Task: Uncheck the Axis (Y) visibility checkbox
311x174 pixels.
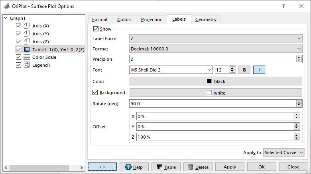Action: pyautogui.click(x=18, y=34)
